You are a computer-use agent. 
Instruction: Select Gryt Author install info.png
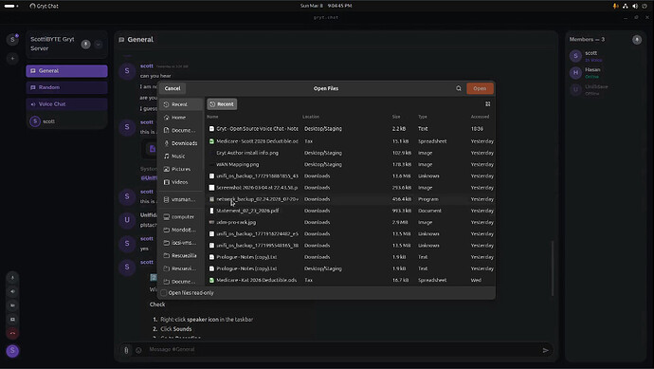point(351,153)
